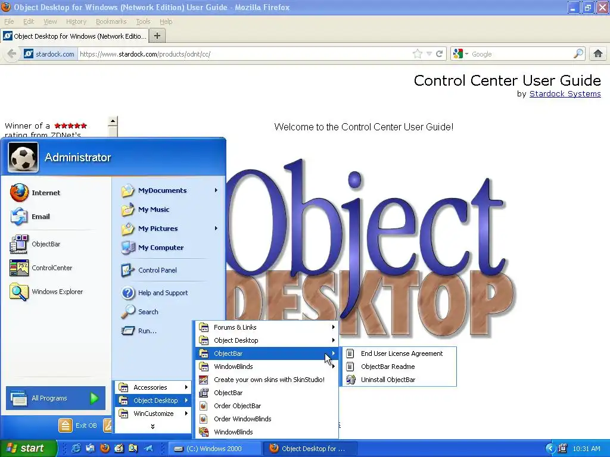Viewport: 610px width, 457px height.
Task: Open the Help menu in Firefox
Action: [x=166, y=21]
